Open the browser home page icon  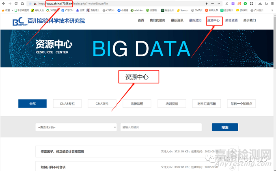pyautogui.click(x=22, y=4)
